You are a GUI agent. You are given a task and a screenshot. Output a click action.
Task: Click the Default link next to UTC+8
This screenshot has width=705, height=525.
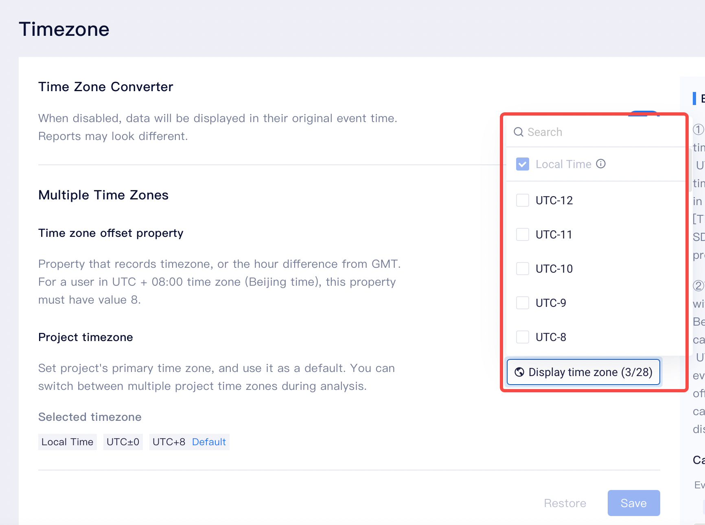click(x=209, y=442)
